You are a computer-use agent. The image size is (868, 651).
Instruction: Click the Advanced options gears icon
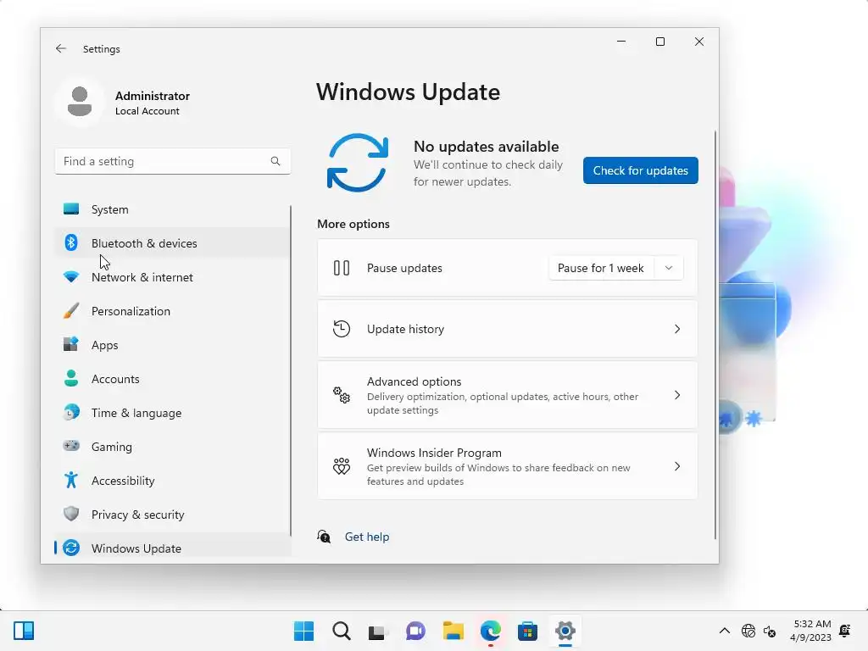click(342, 395)
